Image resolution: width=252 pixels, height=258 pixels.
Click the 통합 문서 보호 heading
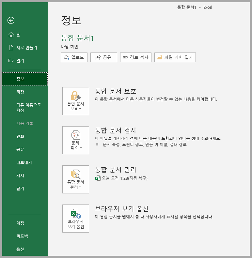coord(116,91)
